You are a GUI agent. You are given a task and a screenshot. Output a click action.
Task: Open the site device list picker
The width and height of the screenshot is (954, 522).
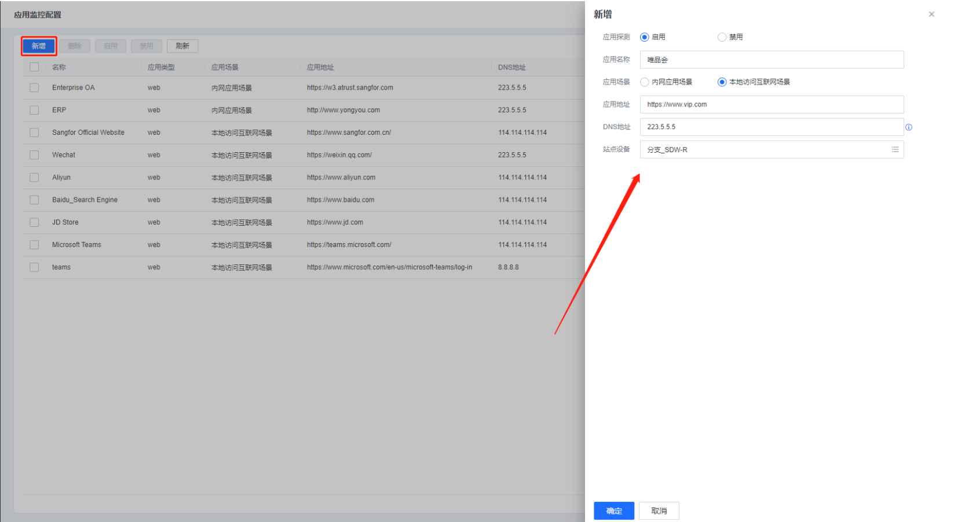pyautogui.click(x=894, y=149)
